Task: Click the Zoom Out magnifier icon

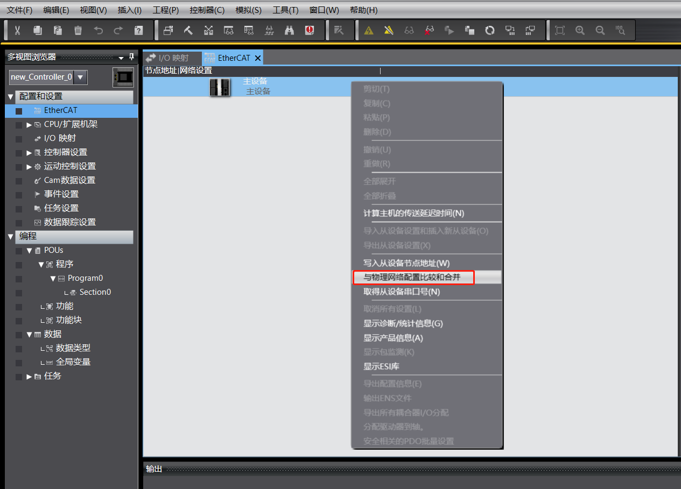Action: 600,30
